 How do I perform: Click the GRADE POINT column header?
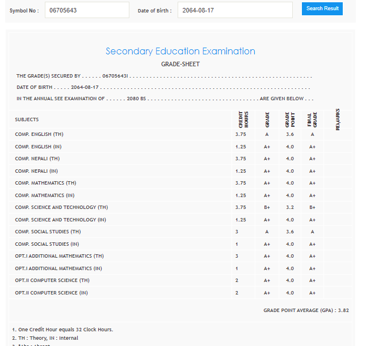click(x=289, y=119)
